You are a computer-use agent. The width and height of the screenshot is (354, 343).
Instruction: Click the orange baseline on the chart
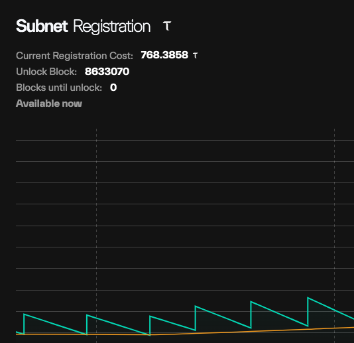[185, 333]
